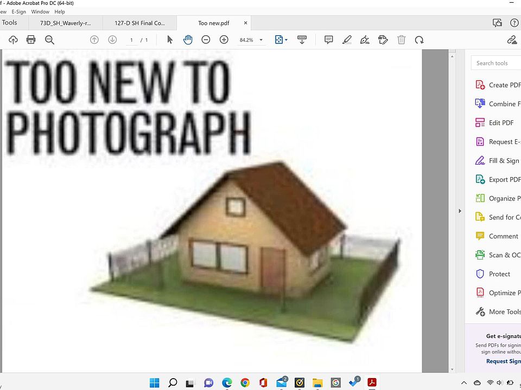This screenshot has height=390, width=521.
Task: Click the 84.2% zoom value field
Action: [x=246, y=40]
